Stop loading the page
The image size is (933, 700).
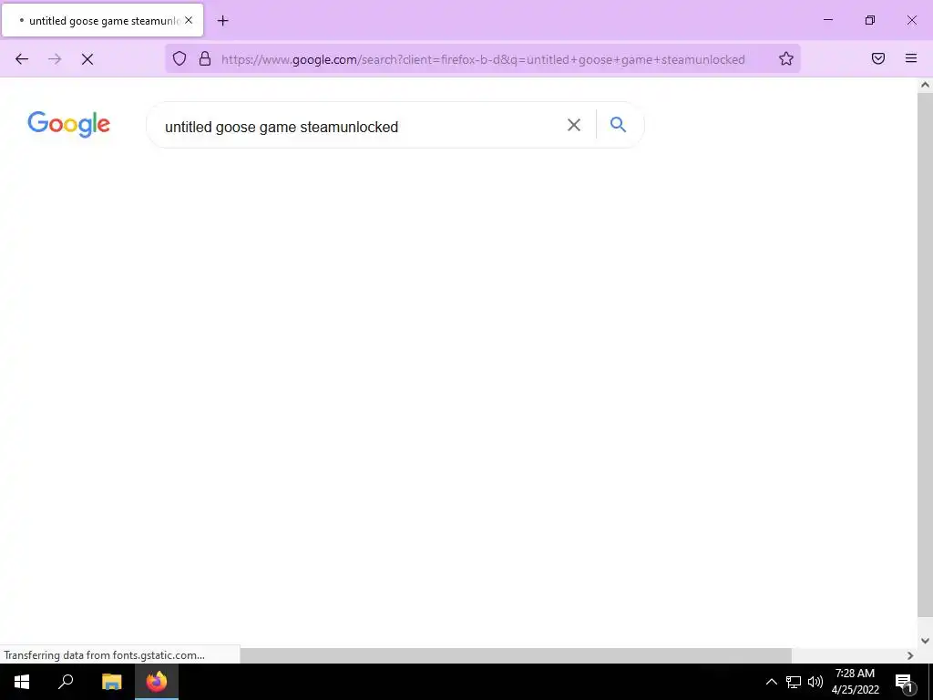87,59
